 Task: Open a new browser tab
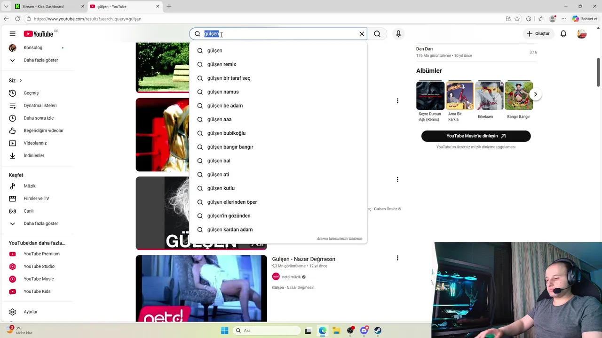tap(169, 7)
